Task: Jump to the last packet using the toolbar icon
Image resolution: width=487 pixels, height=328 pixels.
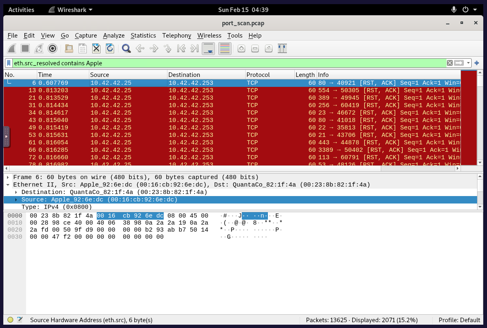Action: click(x=194, y=49)
